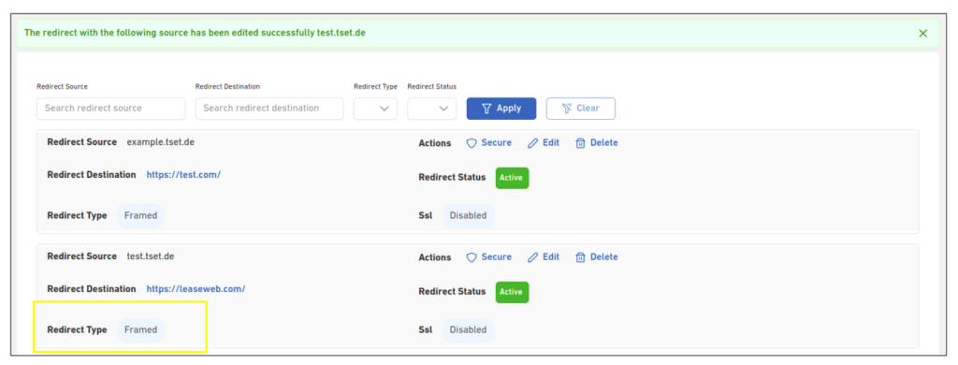This screenshot has height=365, width=958.
Task: Click Disabled Ssl tag of example.tset.de
Action: pyautogui.click(x=468, y=216)
